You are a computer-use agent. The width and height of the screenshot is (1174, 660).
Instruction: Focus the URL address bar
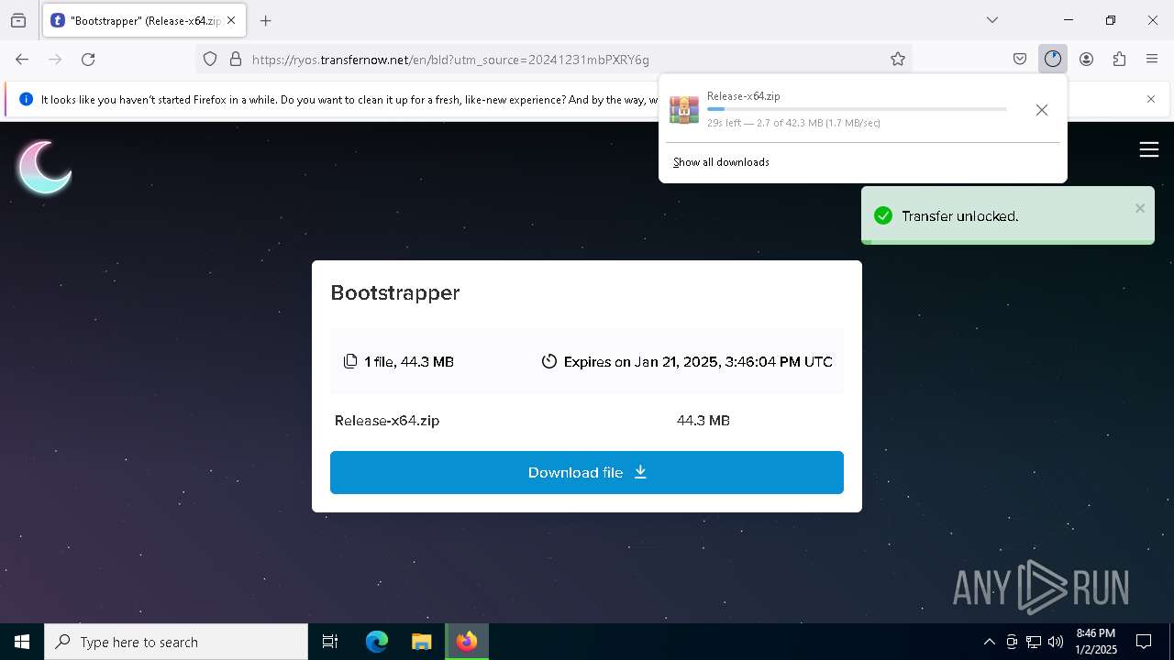[554, 59]
